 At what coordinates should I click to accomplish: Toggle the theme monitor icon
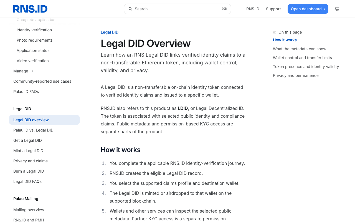337,9
